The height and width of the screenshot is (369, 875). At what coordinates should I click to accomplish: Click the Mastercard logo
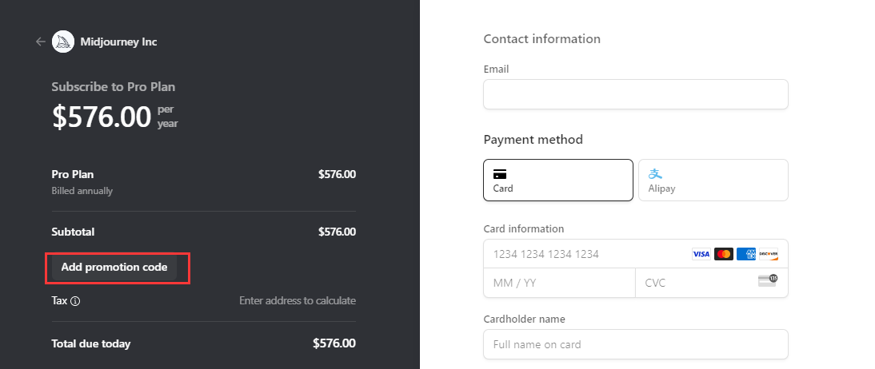click(x=723, y=254)
